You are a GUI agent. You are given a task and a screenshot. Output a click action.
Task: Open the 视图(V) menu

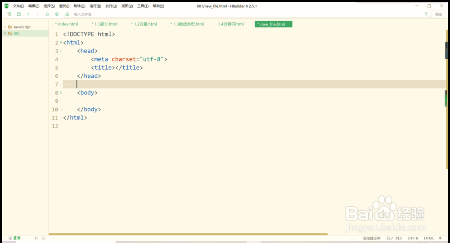coord(127,6)
